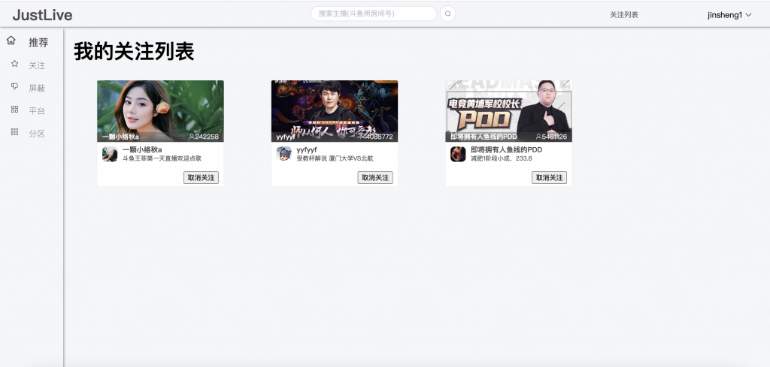Image resolution: width=770 pixels, height=367 pixels.
Task: Go to 关注列表 in top bar
Action: point(623,14)
